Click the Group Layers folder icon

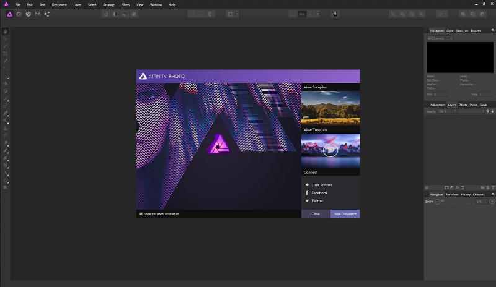coord(482,187)
